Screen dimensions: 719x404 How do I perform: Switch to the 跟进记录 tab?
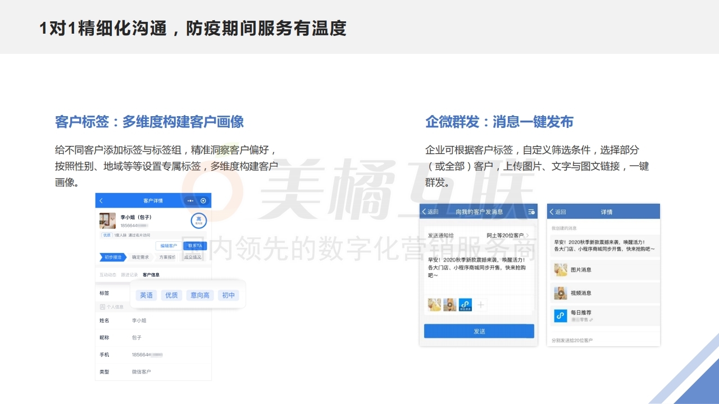click(129, 275)
